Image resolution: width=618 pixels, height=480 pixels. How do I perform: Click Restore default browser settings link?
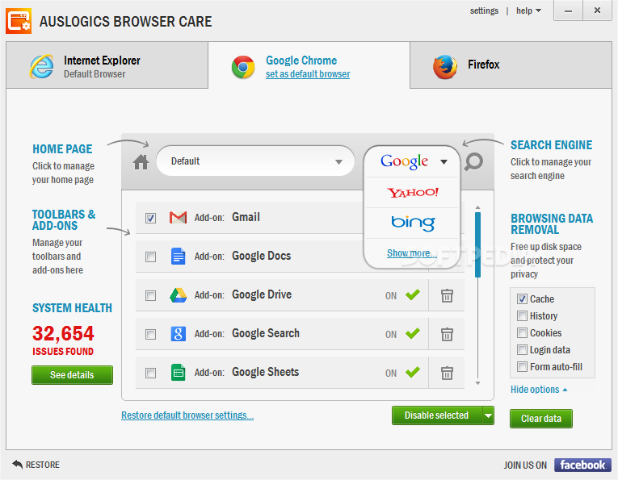pyautogui.click(x=187, y=415)
